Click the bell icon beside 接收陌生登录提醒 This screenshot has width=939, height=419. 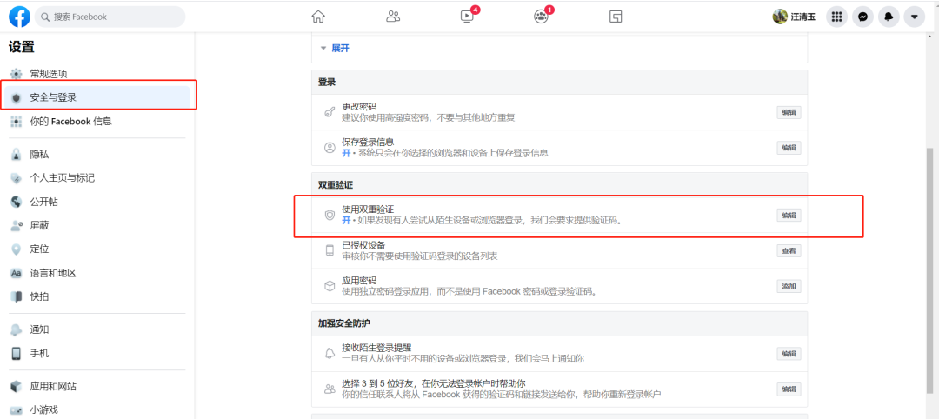tap(329, 354)
